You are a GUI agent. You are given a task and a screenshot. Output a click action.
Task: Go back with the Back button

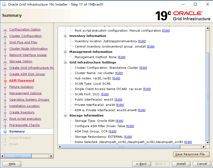[x=141, y=164]
